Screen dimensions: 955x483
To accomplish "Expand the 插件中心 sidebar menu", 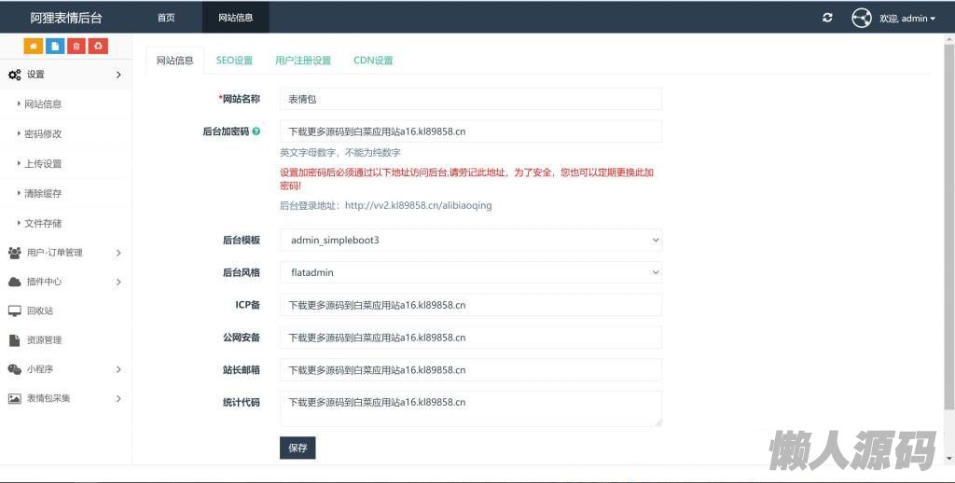I will pyautogui.click(x=63, y=282).
